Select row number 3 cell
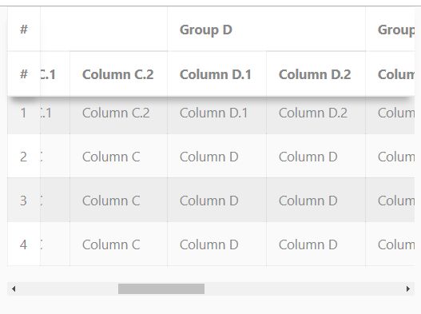Image resolution: width=421 pixels, height=314 pixels. 24,200
